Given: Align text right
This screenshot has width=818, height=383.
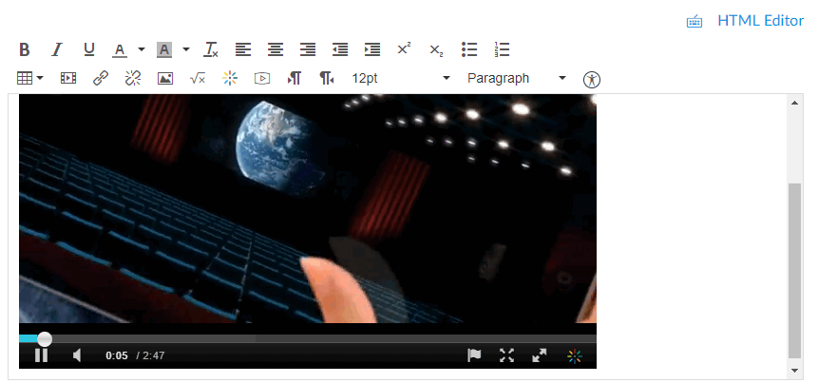Looking at the screenshot, I should click(308, 50).
